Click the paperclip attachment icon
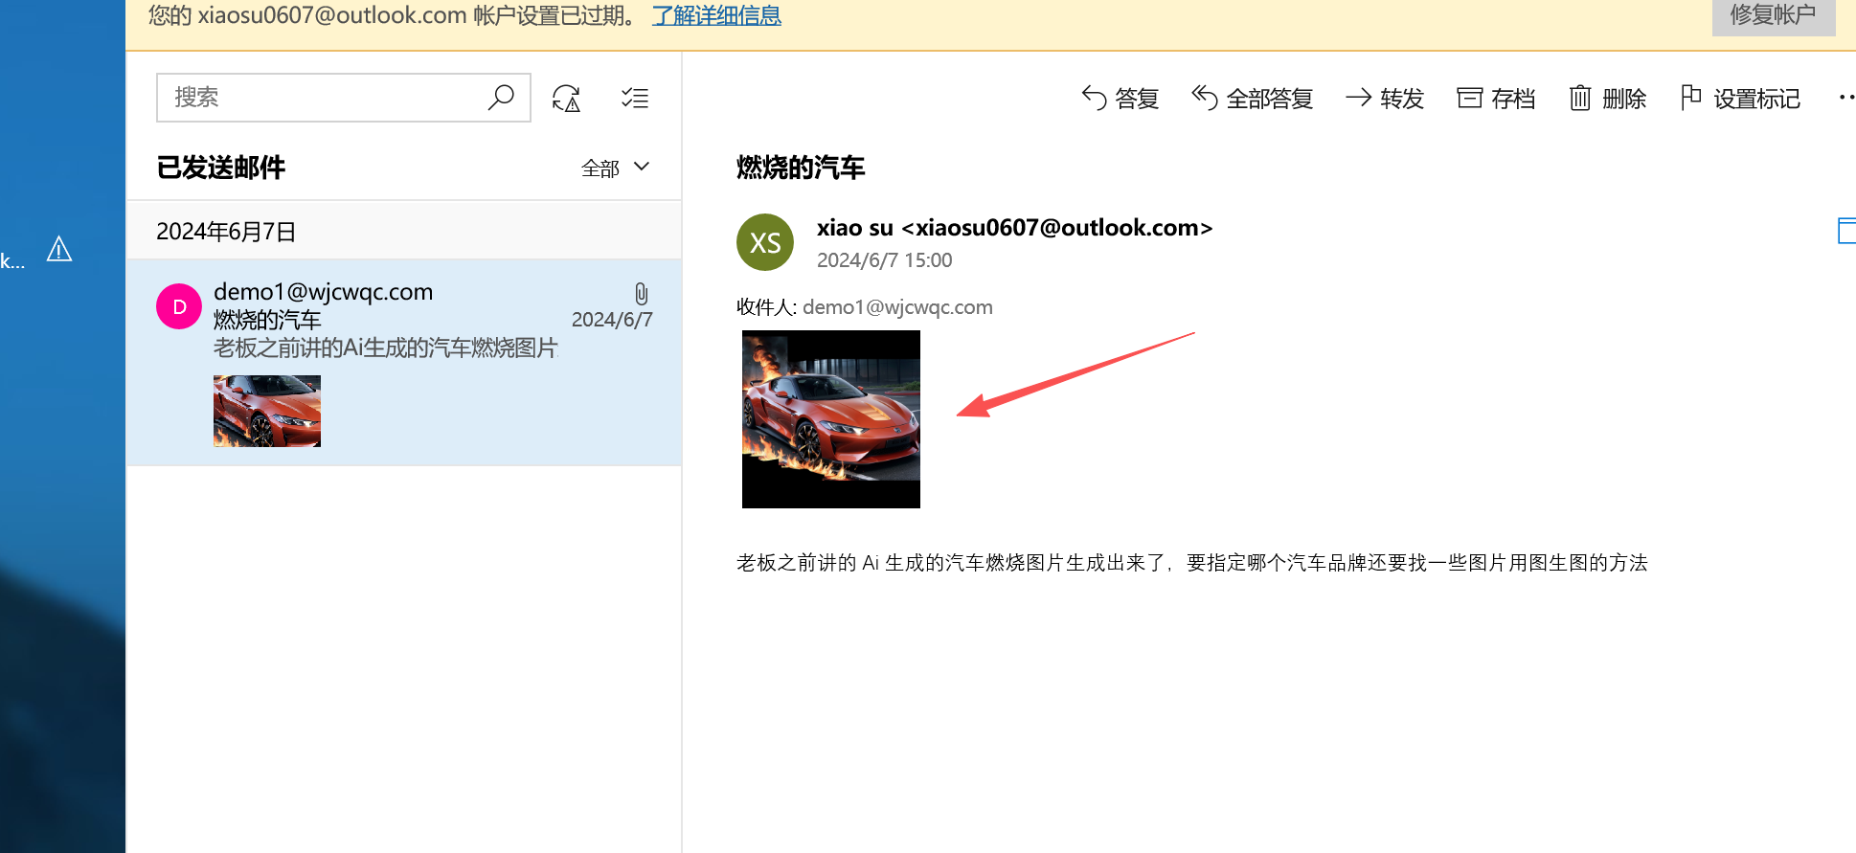 [x=642, y=294]
